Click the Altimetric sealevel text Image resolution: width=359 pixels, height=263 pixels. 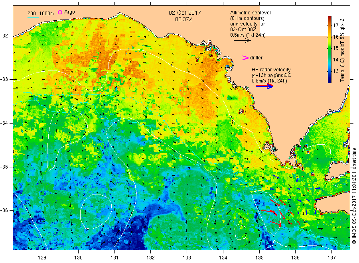(x=250, y=13)
